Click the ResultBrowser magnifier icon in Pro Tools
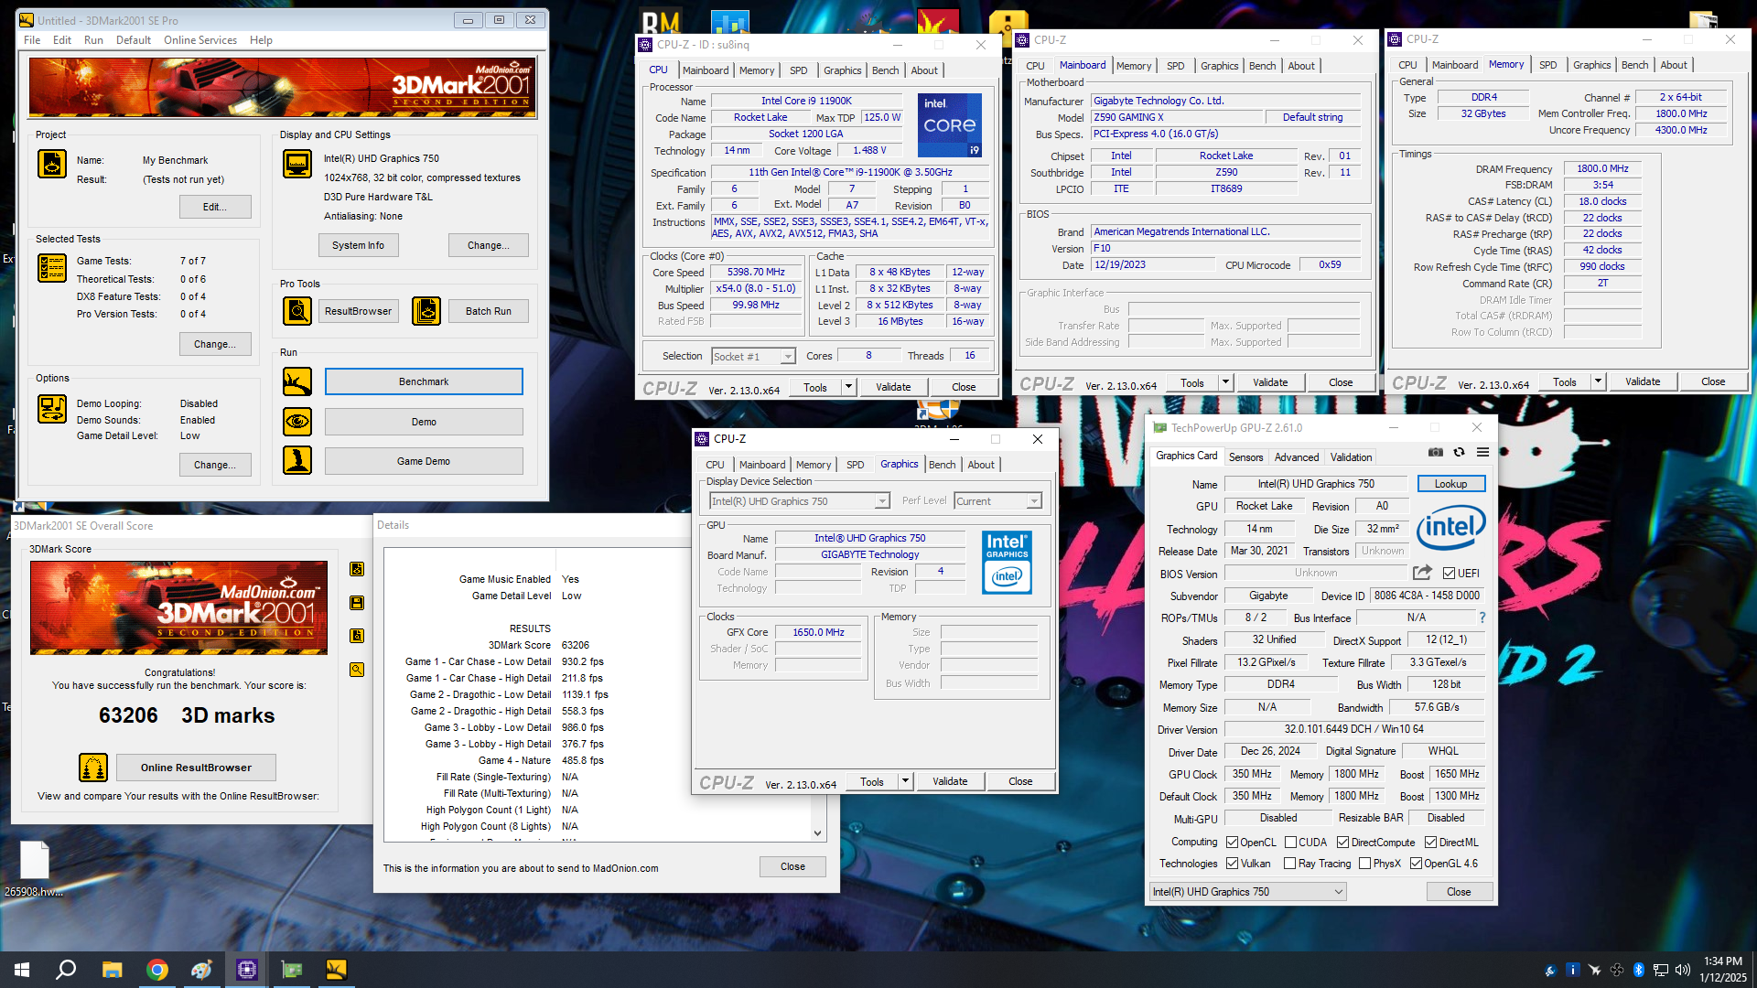 tap(297, 311)
